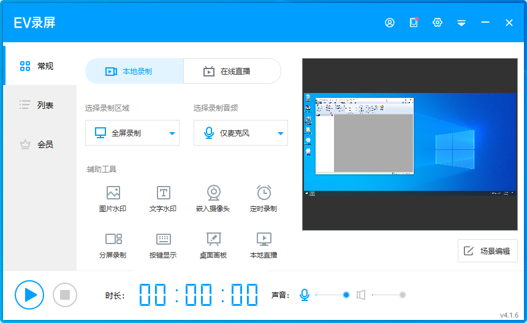
Task: Adjust the speaker volume slider handle
Action: [x=403, y=295]
